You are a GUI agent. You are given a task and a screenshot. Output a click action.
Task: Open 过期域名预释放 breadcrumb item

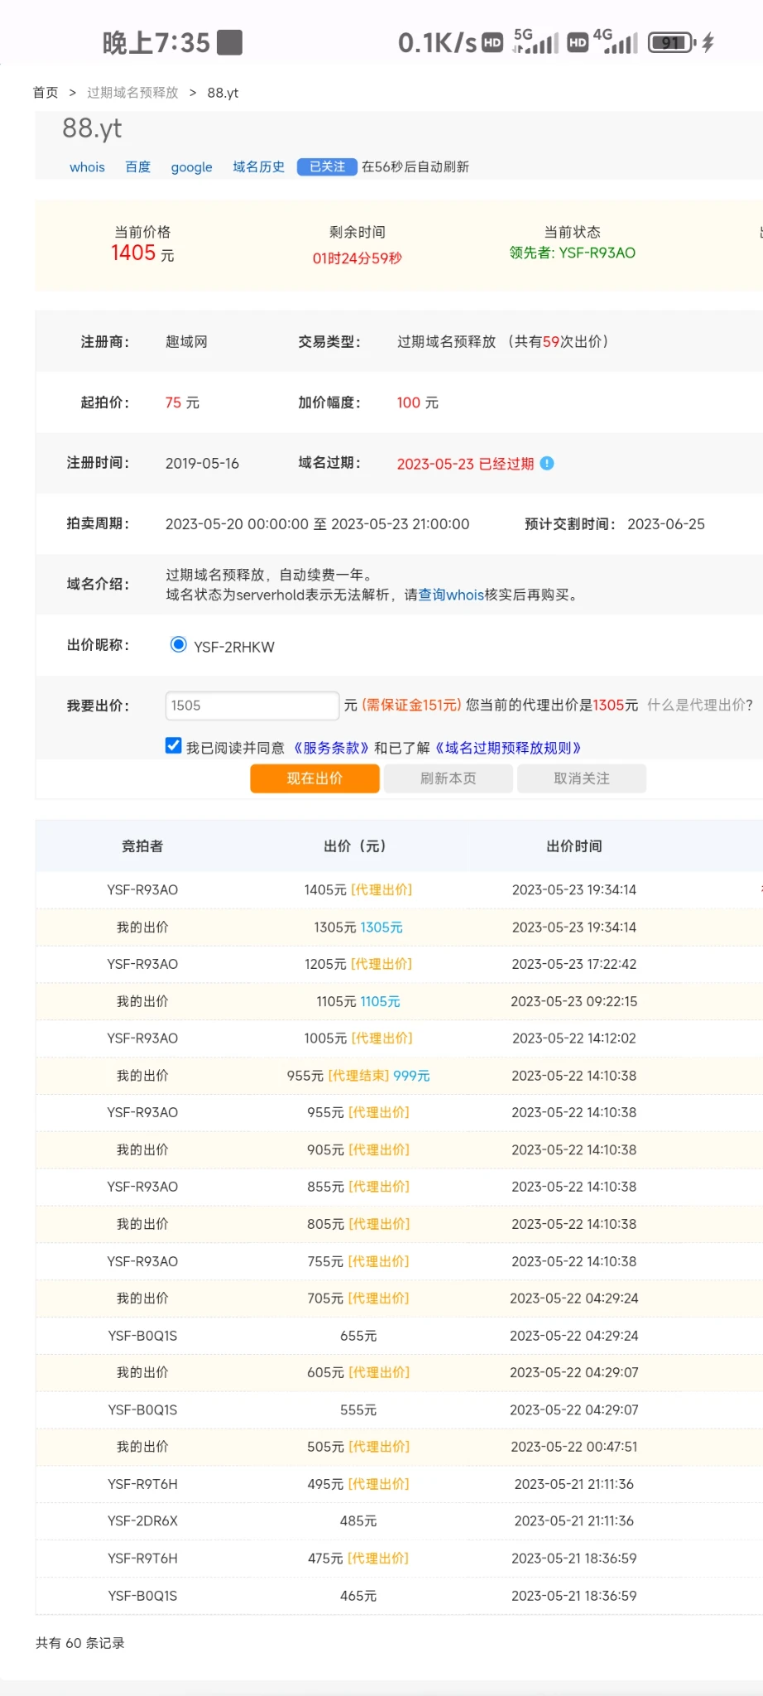tap(132, 93)
